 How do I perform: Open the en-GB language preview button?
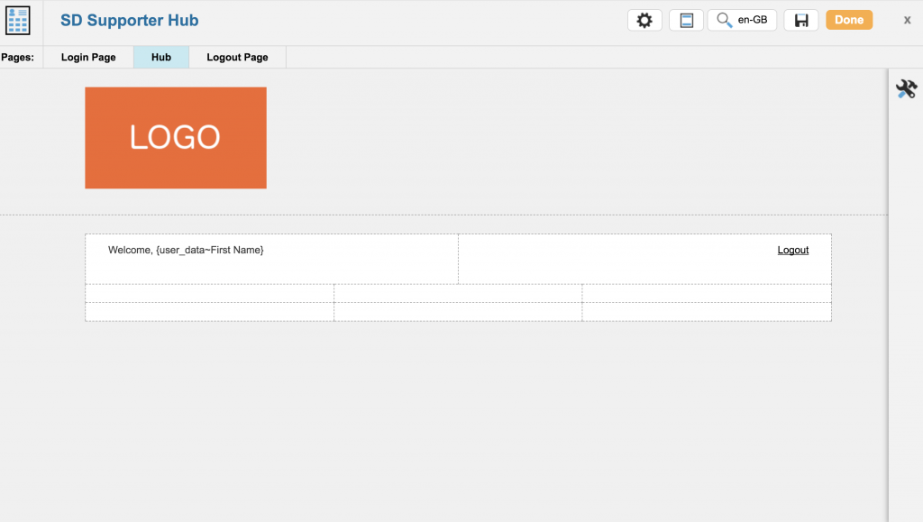coord(742,20)
